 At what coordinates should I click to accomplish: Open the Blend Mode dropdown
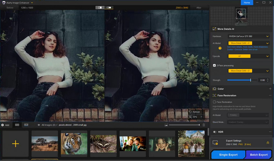pyautogui.click(x=248, y=122)
